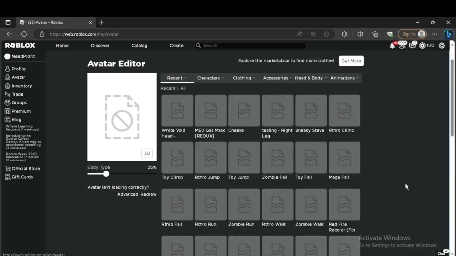Open NeedProfit user profile link
This screenshot has height=256, width=456.
click(x=20, y=56)
